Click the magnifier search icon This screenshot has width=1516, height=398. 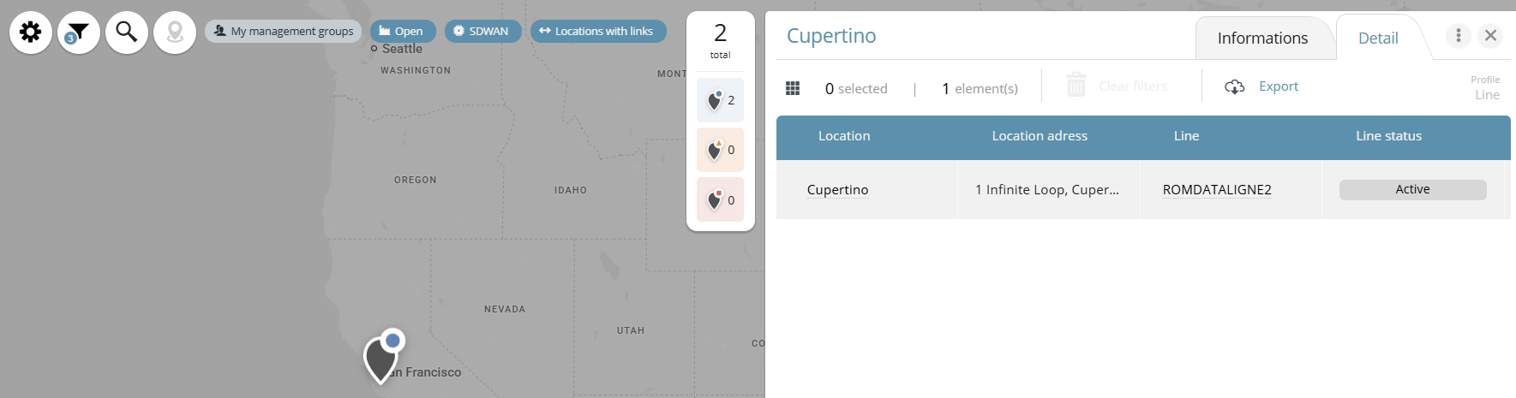point(127,33)
